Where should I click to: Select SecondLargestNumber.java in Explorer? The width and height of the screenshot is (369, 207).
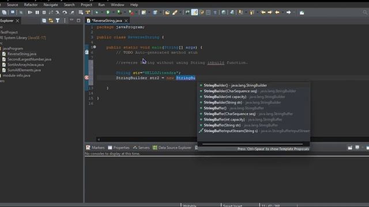pyautogui.click(x=29, y=59)
